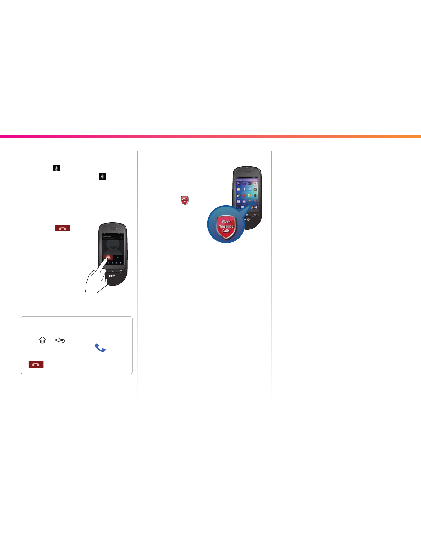Click the muted microphone icon
The height and width of the screenshot is (544, 421).
[56, 168]
